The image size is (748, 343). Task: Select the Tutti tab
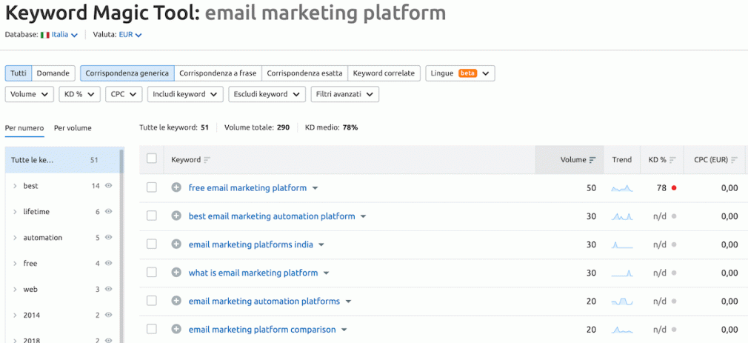point(19,73)
